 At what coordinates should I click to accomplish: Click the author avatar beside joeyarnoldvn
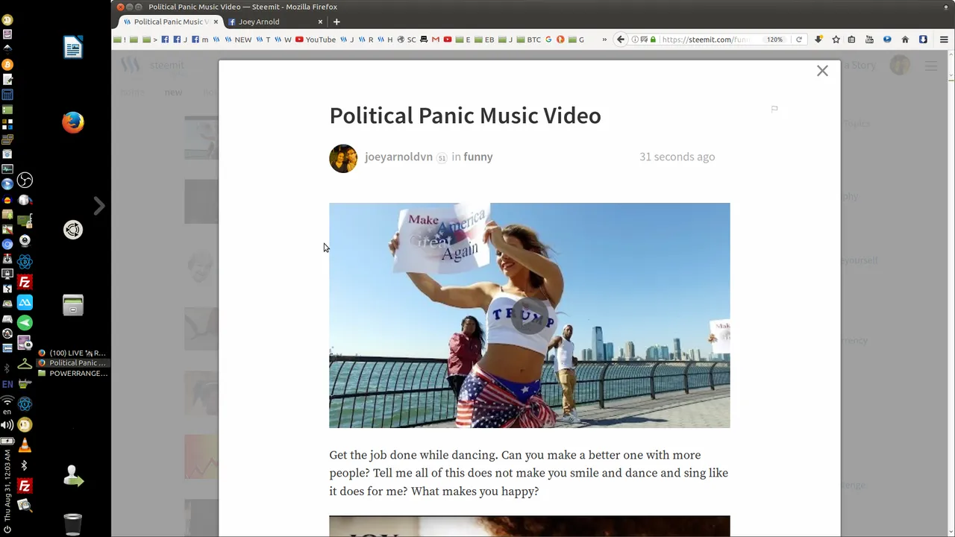click(x=343, y=158)
